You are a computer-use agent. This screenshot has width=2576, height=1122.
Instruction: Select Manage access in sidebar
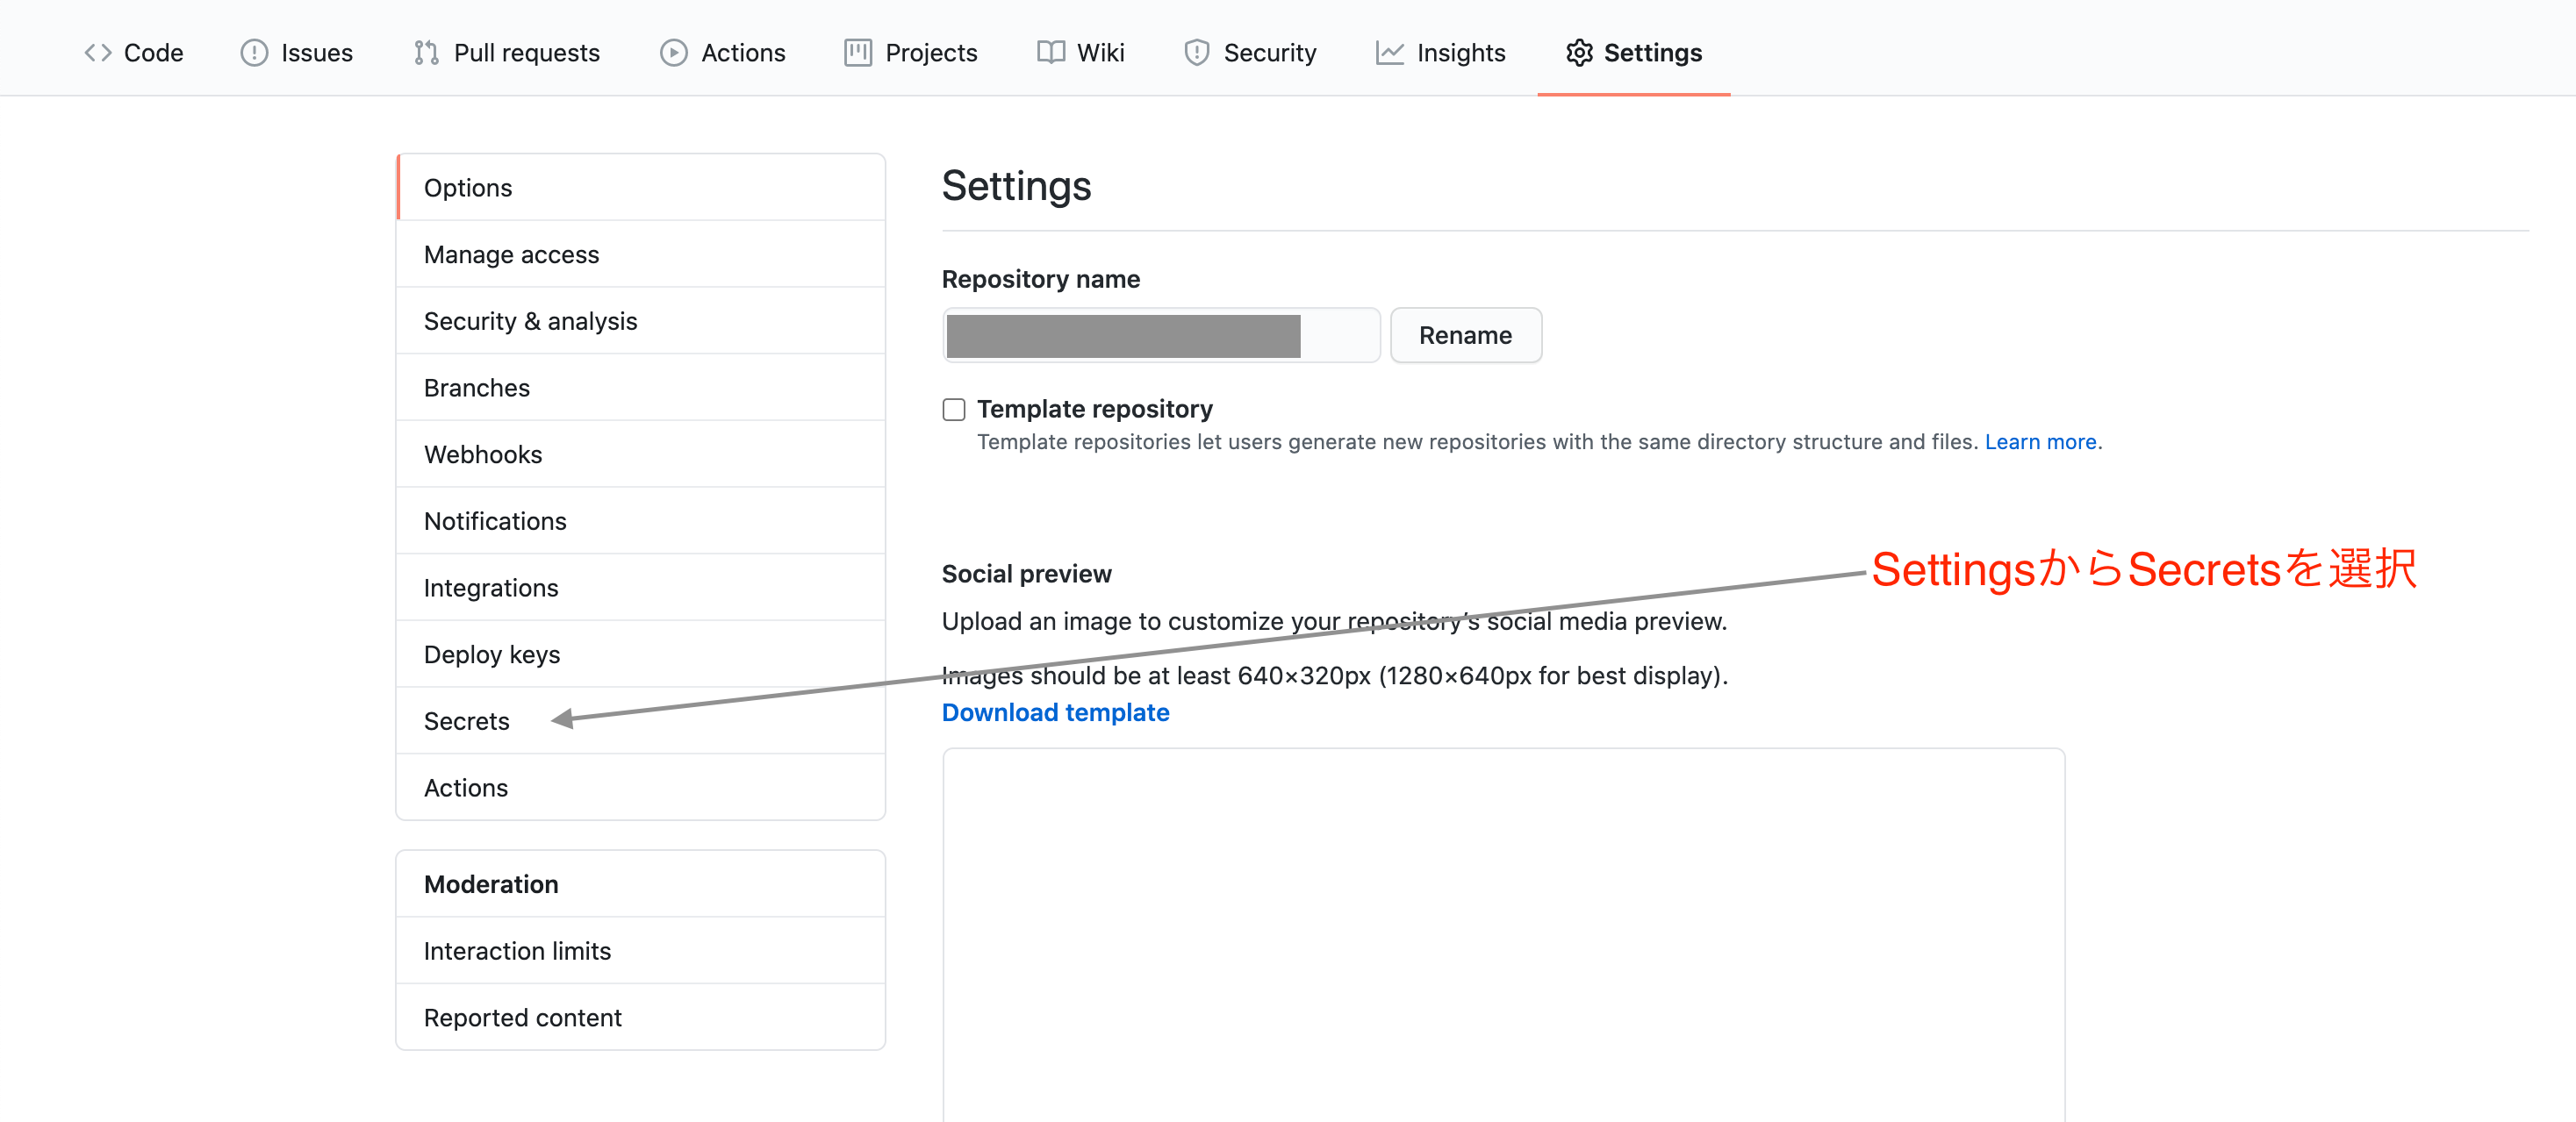pos(511,254)
